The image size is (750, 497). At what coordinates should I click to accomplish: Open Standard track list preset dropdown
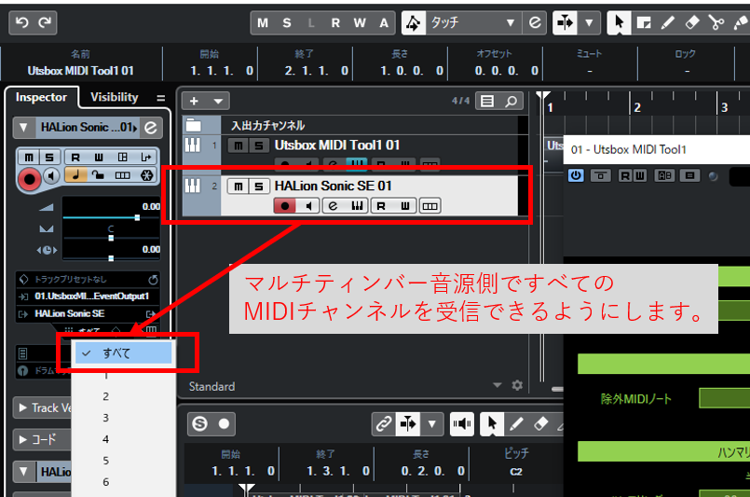pos(497,385)
